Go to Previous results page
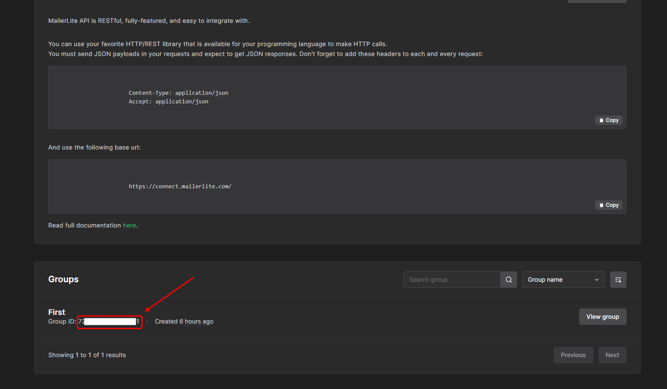 pyautogui.click(x=573, y=355)
